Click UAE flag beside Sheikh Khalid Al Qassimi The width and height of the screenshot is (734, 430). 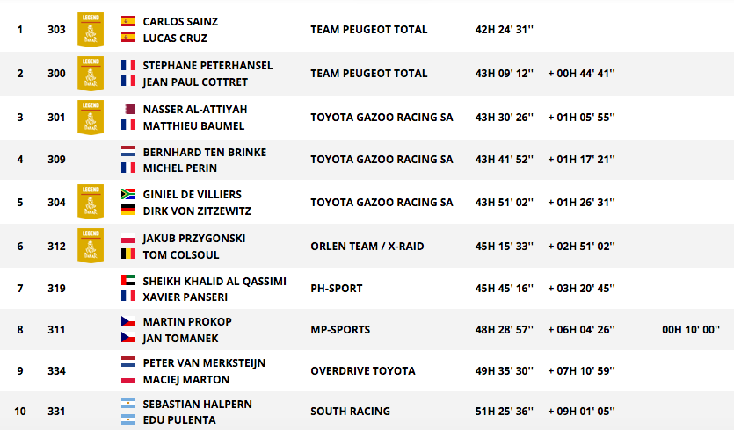tap(128, 281)
